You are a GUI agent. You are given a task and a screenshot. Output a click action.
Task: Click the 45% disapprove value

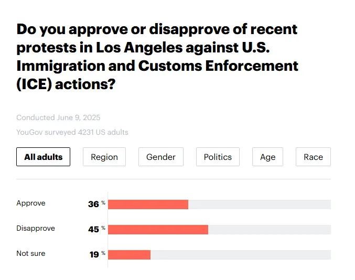pos(94,229)
